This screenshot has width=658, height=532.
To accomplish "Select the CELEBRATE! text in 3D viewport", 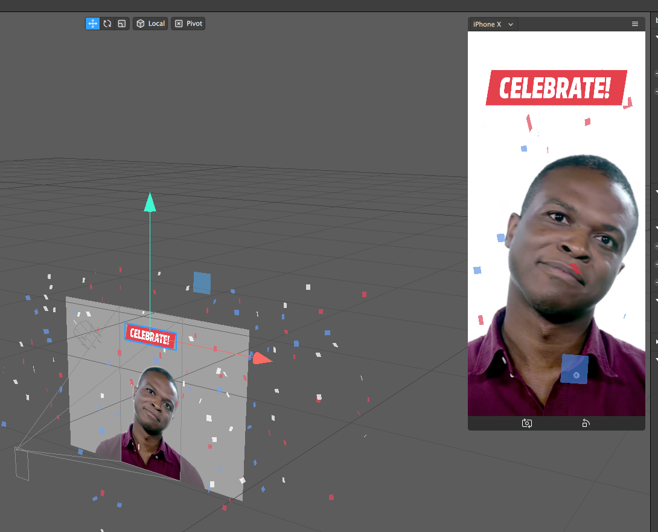I will [151, 336].
